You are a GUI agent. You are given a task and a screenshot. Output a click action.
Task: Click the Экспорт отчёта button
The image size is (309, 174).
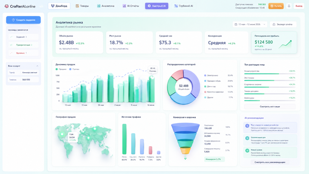(283, 24)
